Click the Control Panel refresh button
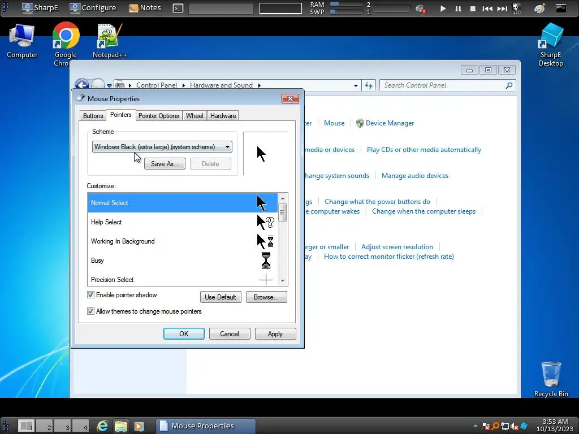The height and width of the screenshot is (434, 579). point(369,86)
